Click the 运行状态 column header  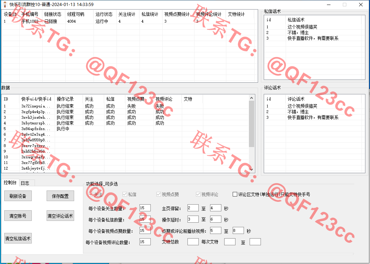tap(105, 14)
